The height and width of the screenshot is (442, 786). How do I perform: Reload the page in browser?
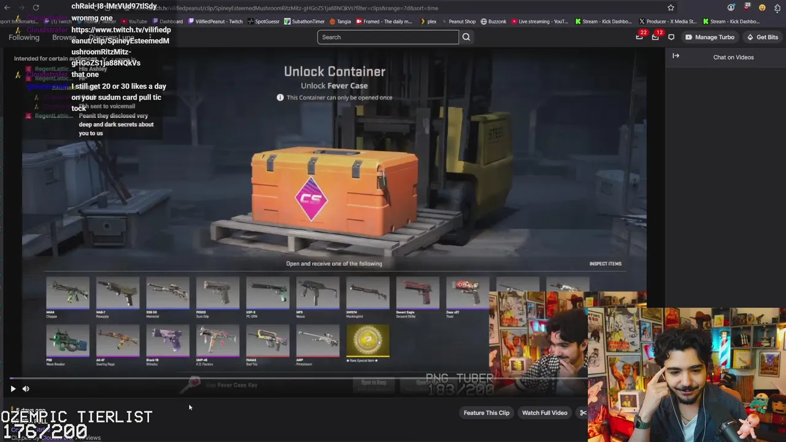(x=36, y=7)
